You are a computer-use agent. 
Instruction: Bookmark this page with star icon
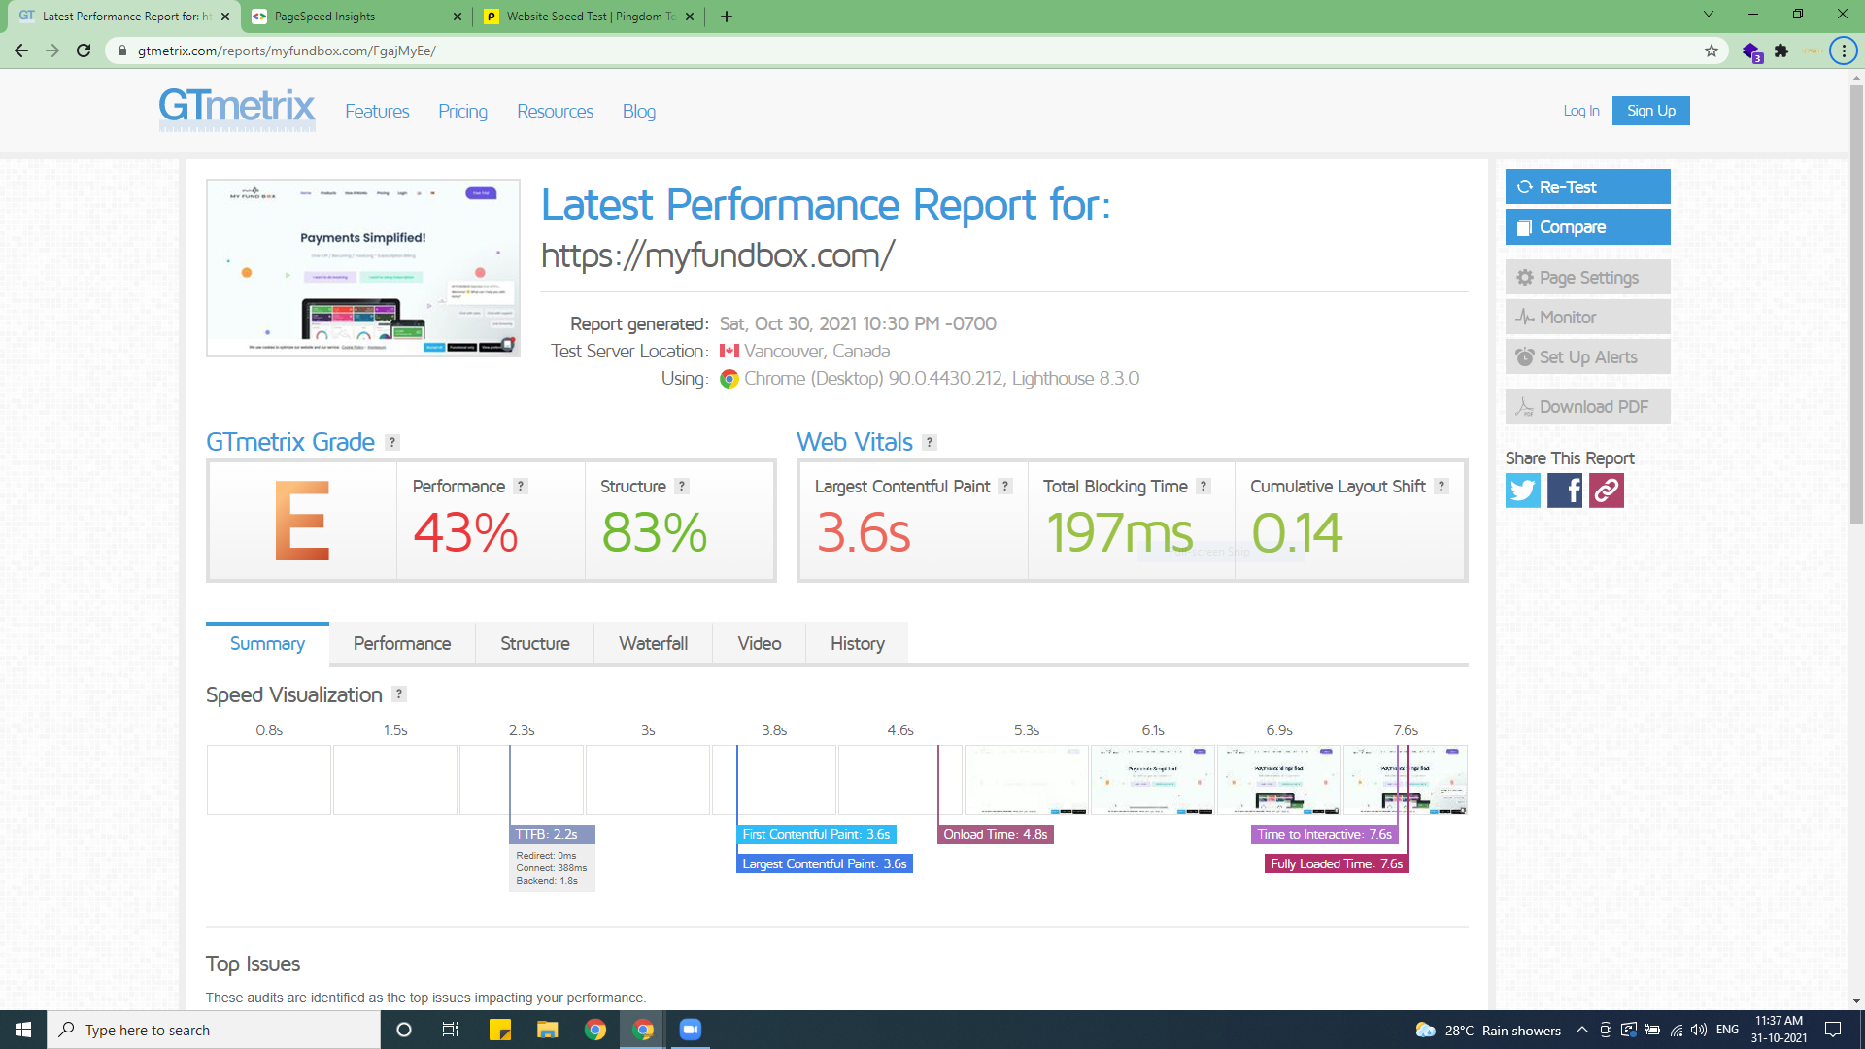(x=1712, y=51)
